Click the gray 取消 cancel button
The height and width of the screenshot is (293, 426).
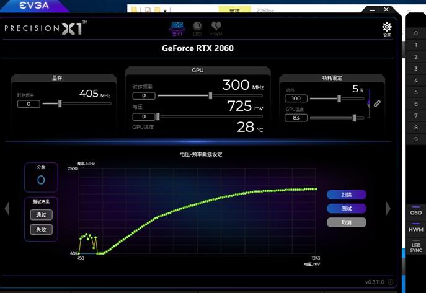point(347,222)
